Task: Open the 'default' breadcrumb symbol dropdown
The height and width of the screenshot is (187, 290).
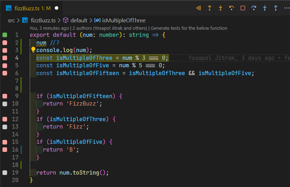Action: point(78,21)
